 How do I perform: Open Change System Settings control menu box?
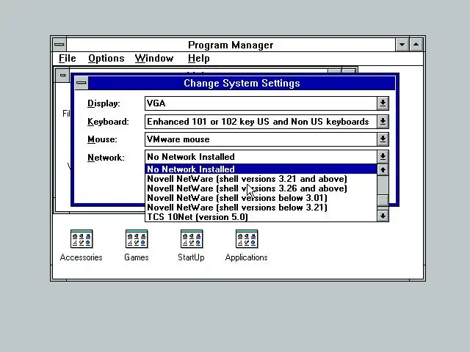tap(82, 83)
